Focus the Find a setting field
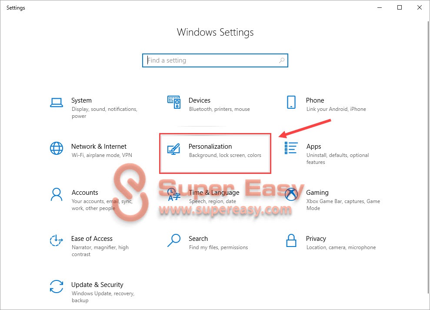The image size is (430, 310). coord(215,60)
